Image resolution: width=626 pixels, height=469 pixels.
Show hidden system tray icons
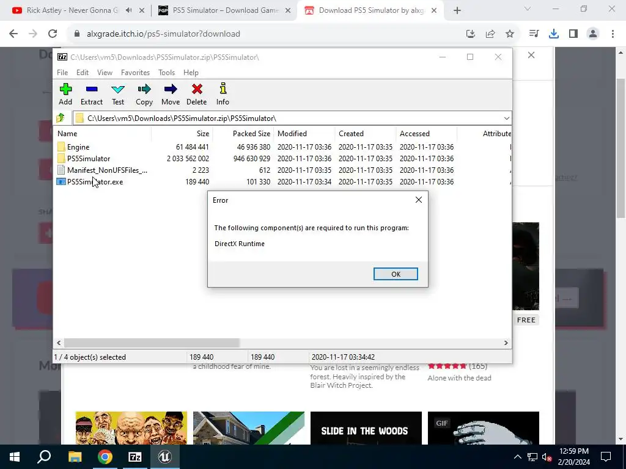pos(517,457)
